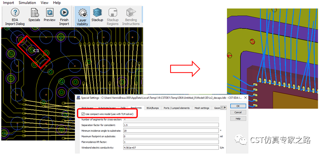Viewport: 321px width, 154px height.
Task: Click Cancel in Special Settings dialog
Action: [238, 112]
